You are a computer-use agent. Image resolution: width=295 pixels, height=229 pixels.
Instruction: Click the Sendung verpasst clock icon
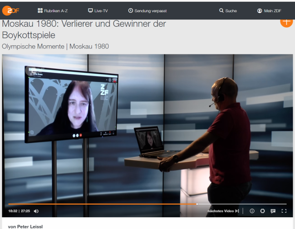pos(131,10)
